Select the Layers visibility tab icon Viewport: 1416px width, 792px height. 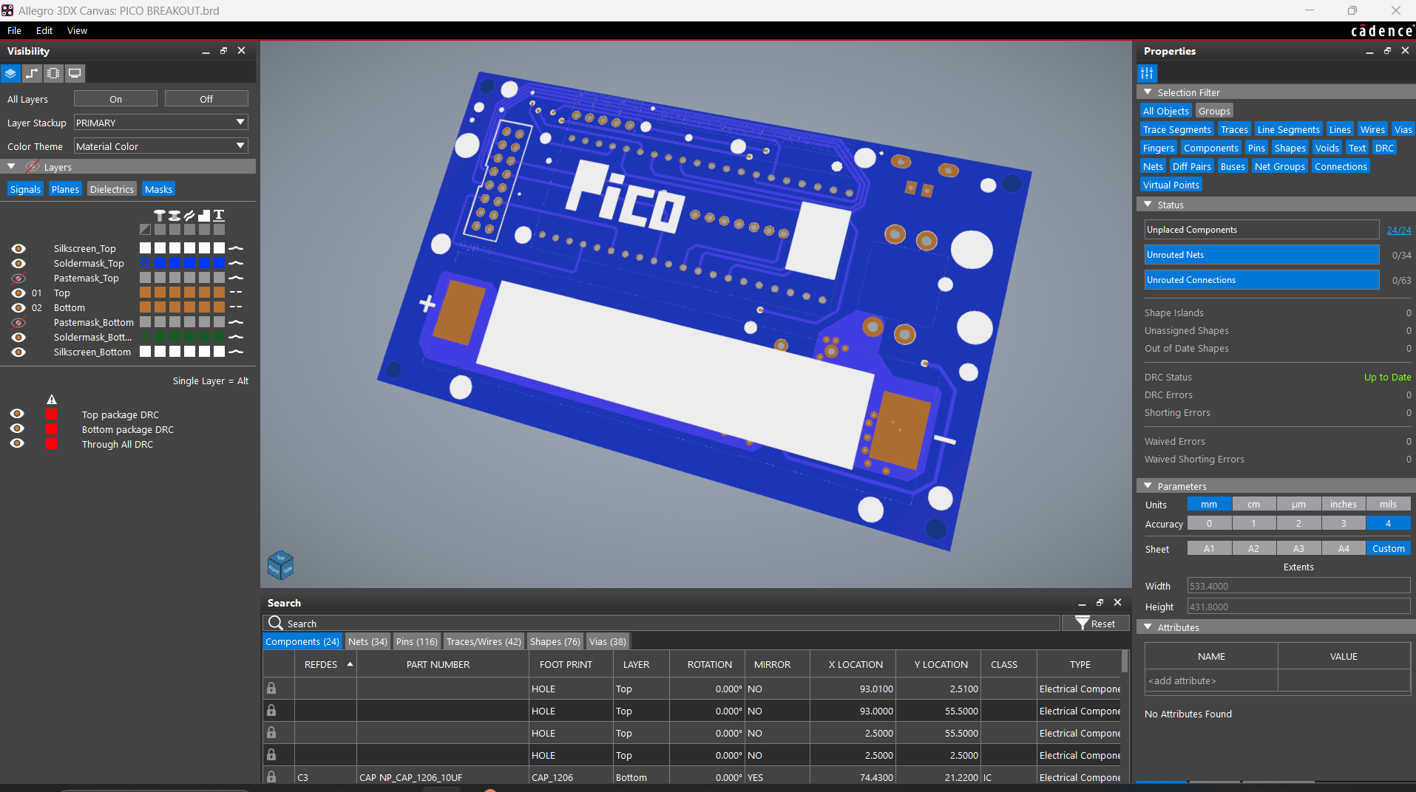[x=11, y=73]
